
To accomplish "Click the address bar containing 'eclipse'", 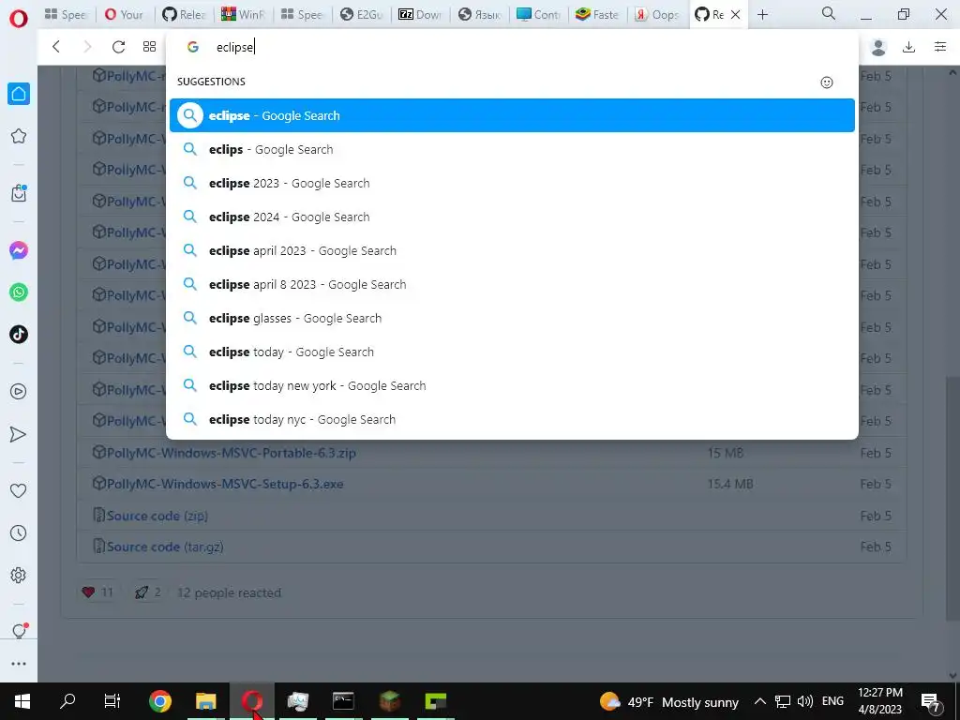I will 512,47.
